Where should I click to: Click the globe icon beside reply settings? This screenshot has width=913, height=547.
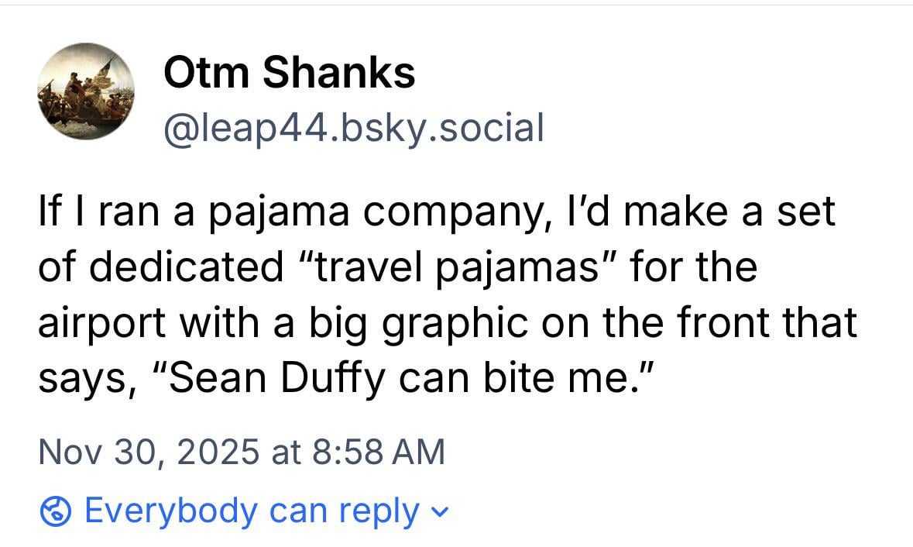point(54,512)
